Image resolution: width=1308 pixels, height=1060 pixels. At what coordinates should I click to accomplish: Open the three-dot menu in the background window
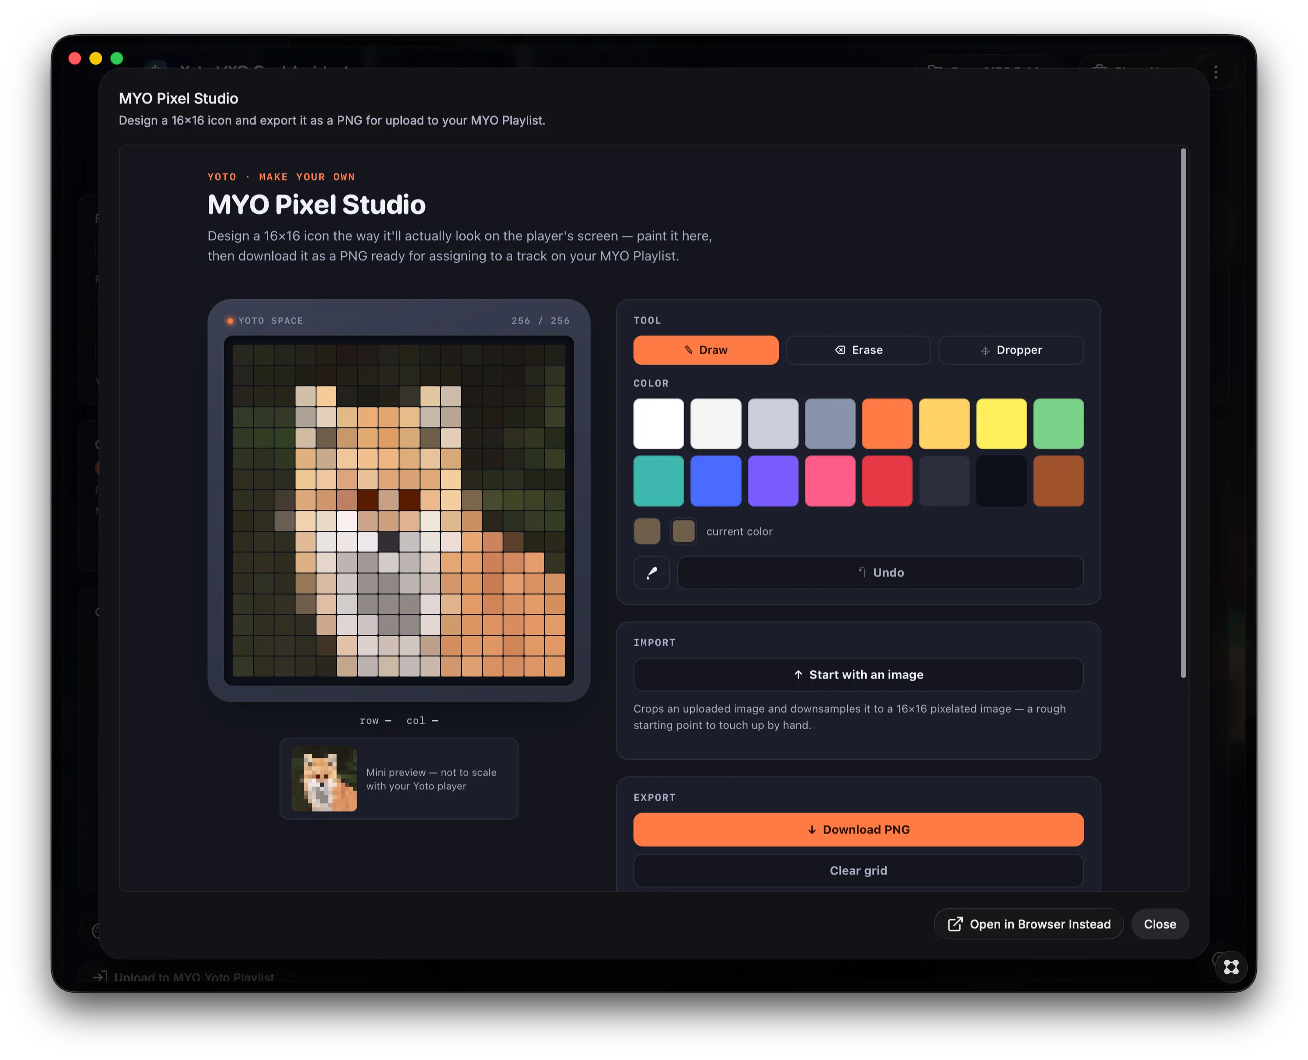pos(1215,72)
